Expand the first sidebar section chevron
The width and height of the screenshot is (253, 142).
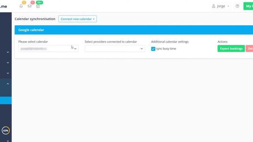coord(8,52)
